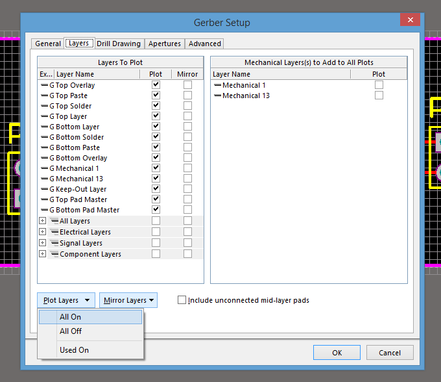
Task: Click the Electrical Layers group icon
Action: point(54,232)
